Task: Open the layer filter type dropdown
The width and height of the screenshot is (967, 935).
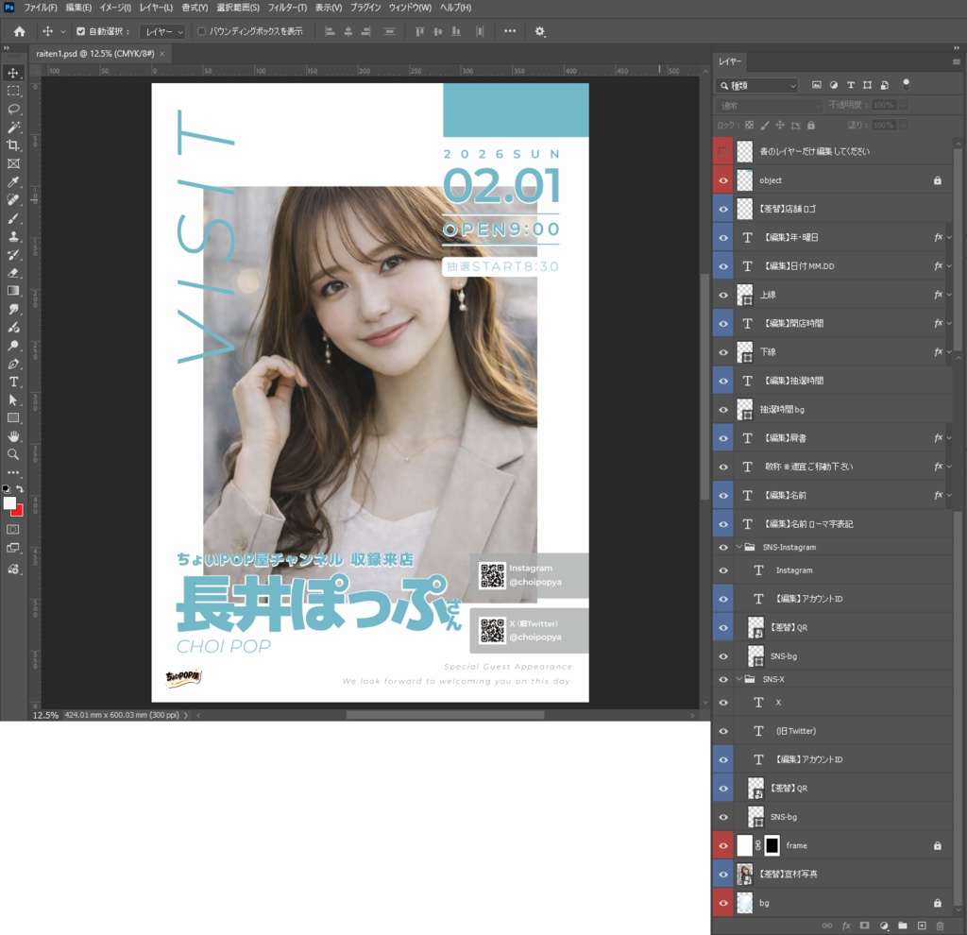Action: tap(755, 85)
